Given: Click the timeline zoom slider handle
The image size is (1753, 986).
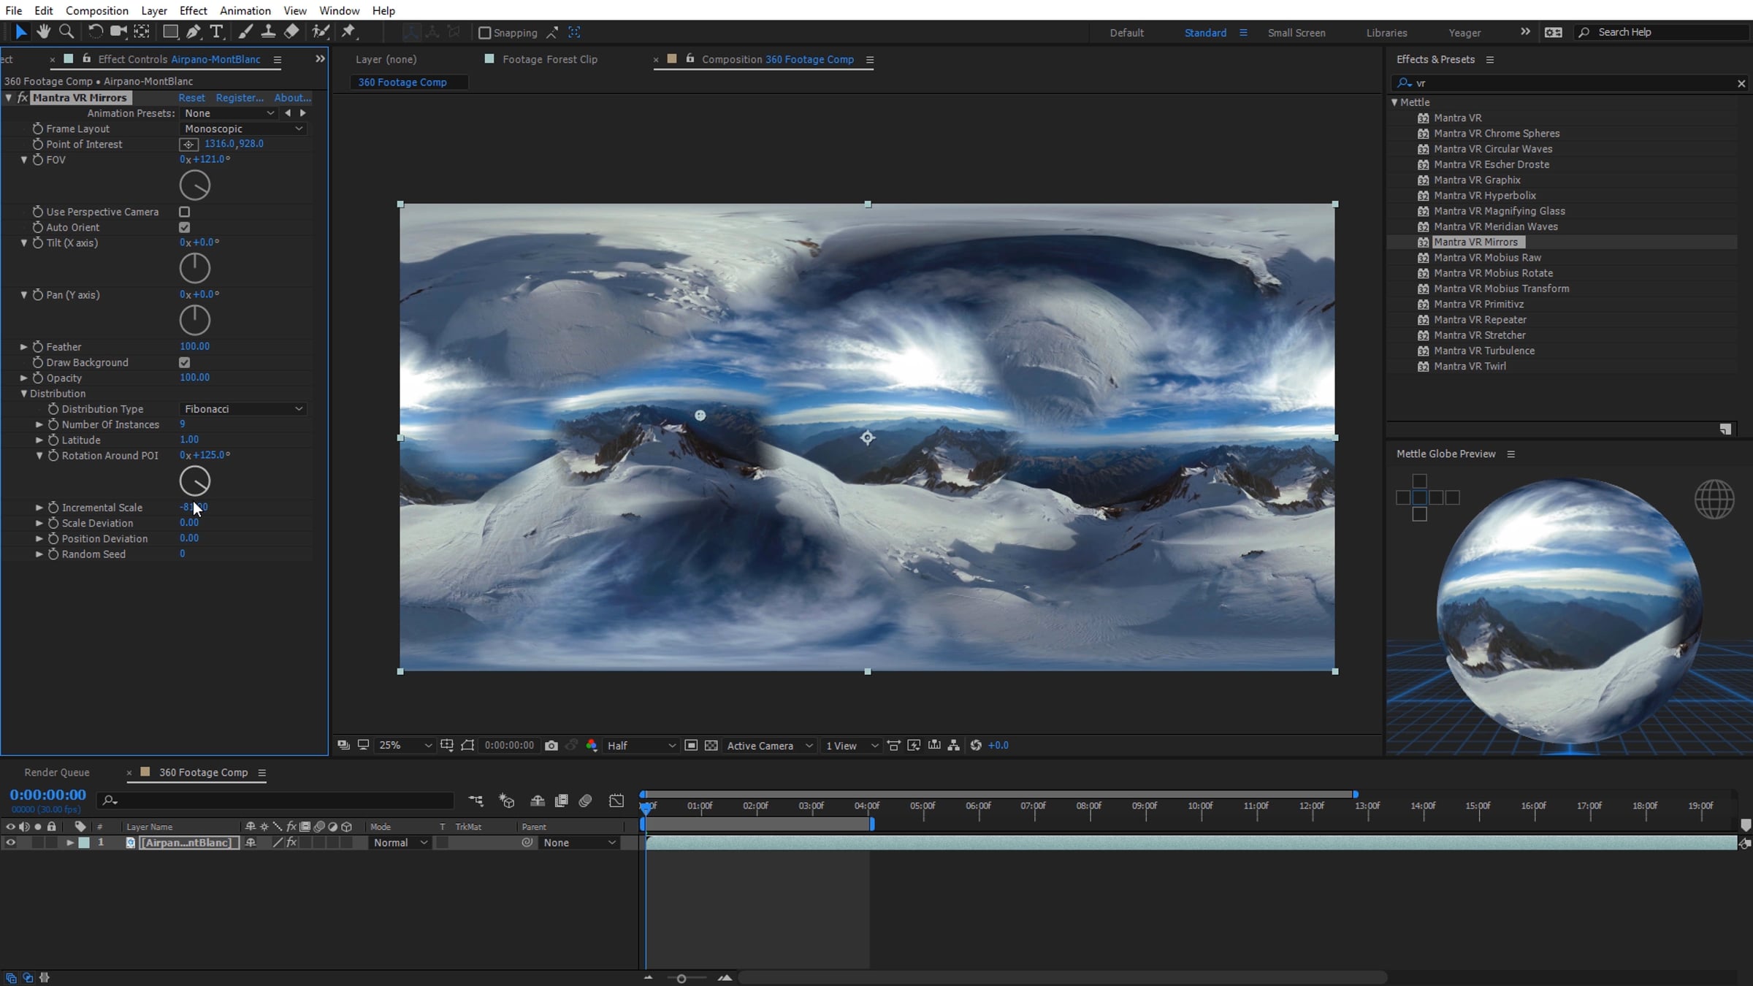Looking at the screenshot, I should point(681,979).
